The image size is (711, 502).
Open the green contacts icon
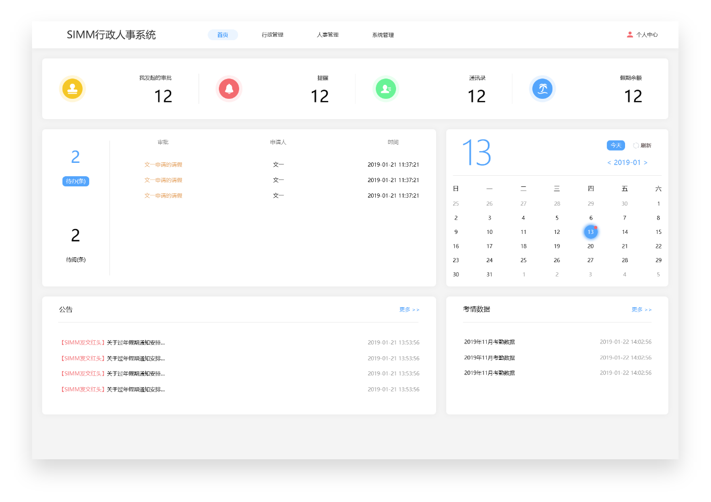pyautogui.click(x=385, y=89)
